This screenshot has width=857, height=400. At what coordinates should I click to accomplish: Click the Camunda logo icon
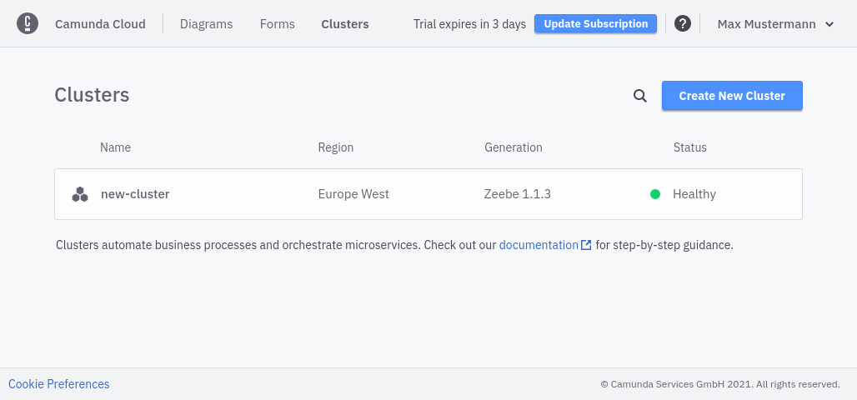28,23
